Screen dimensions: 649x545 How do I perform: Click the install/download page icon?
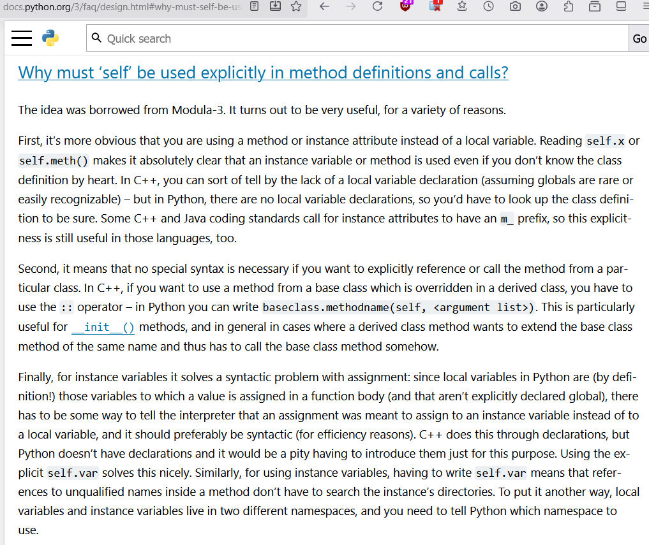[x=275, y=6]
